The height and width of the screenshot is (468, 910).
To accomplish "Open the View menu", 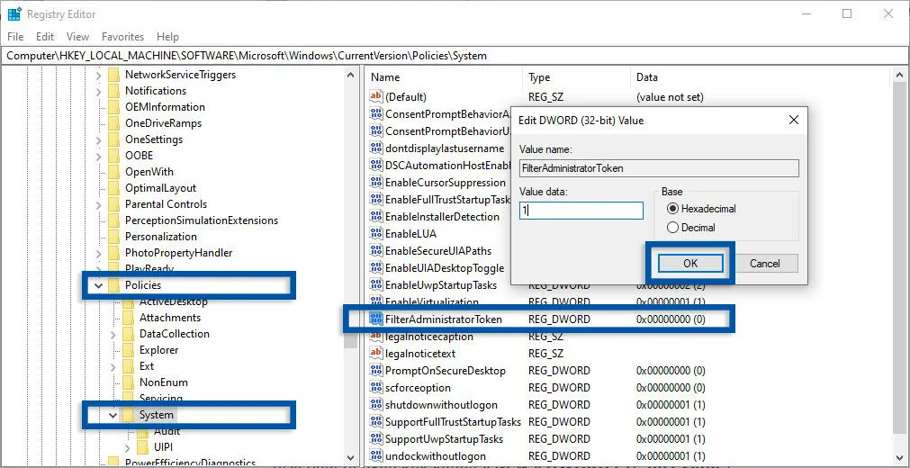I will pos(77,37).
